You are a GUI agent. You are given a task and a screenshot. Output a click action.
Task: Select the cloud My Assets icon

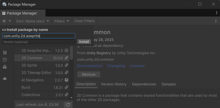tap(5, 78)
